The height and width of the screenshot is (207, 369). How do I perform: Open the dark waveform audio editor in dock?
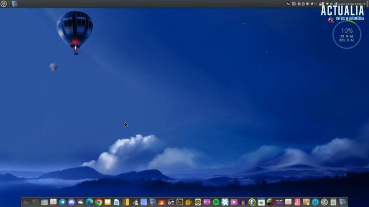180,202
